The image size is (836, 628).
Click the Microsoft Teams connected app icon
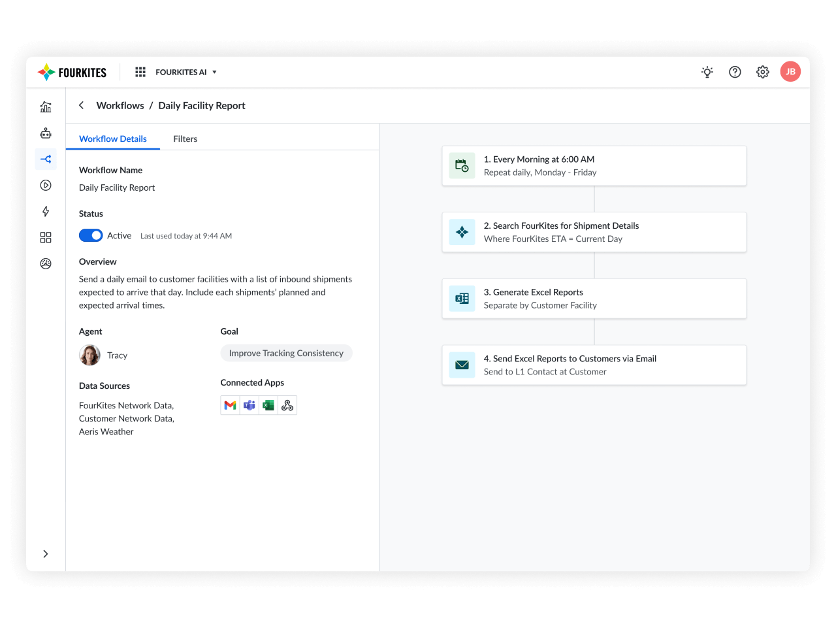point(249,406)
